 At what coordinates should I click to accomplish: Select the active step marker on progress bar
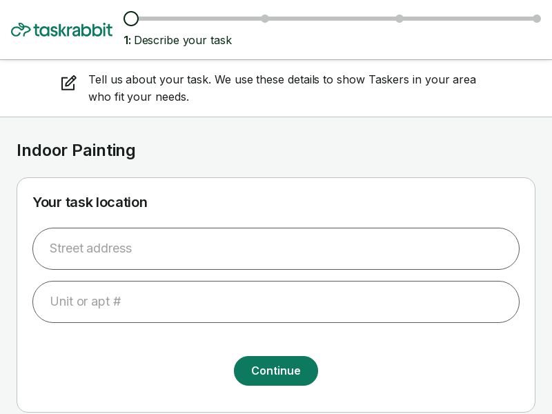coord(131,19)
